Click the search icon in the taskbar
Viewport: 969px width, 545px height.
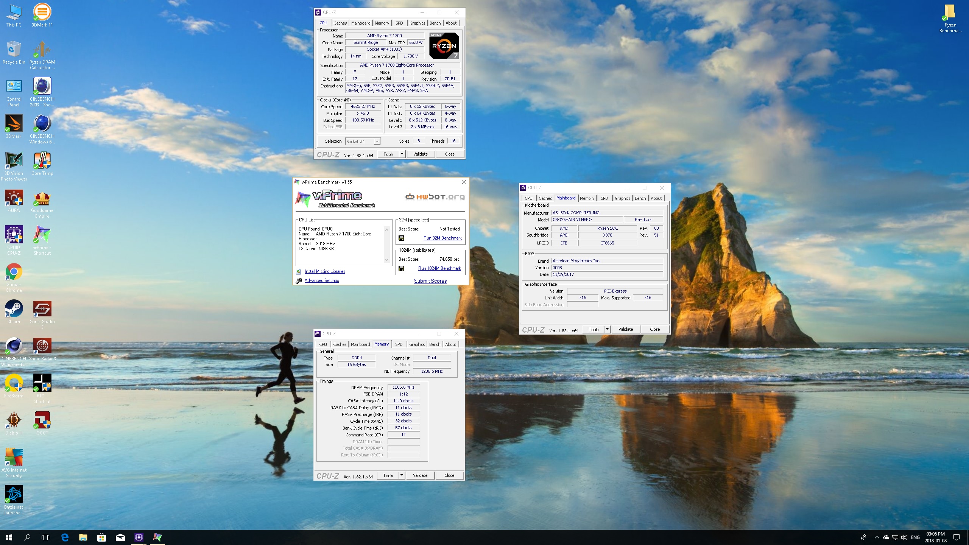pyautogui.click(x=27, y=537)
